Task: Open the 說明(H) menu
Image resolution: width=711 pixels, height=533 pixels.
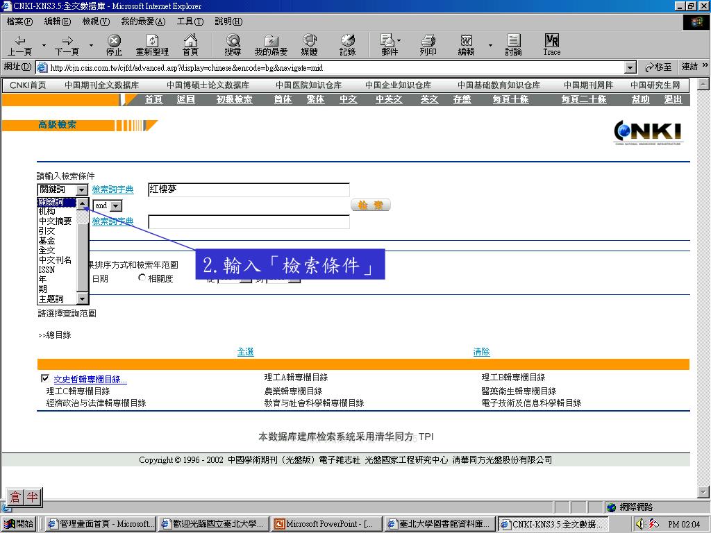Action: (228, 22)
